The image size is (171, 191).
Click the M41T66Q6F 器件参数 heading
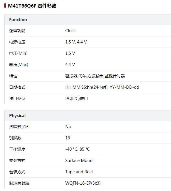pyautogui.click(x=32, y=6)
